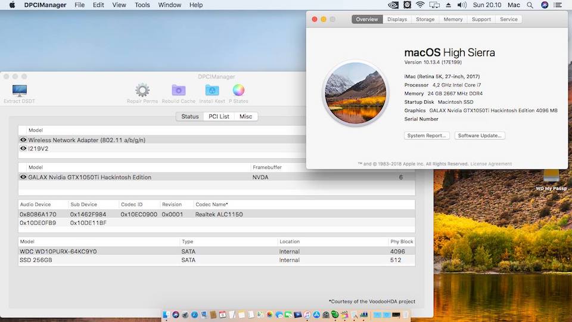Open Launchpad rocket in the Dock

click(185, 314)
